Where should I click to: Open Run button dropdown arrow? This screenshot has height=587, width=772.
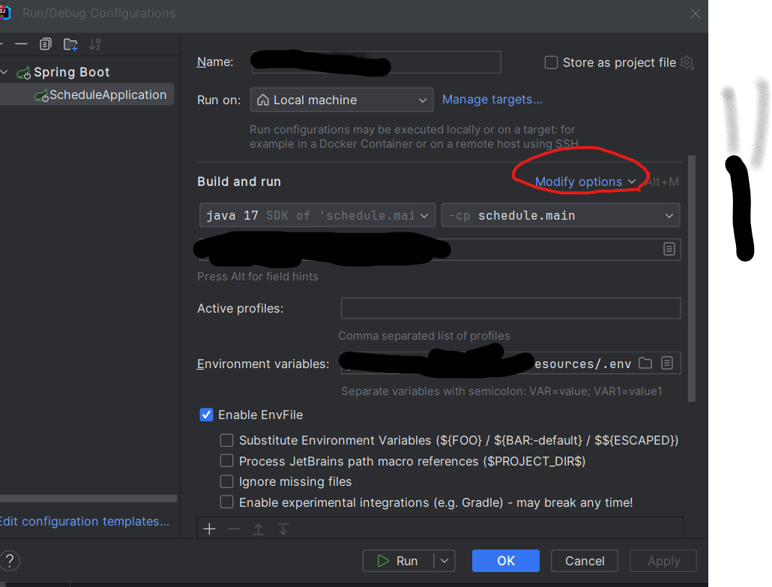click(444, 561)
